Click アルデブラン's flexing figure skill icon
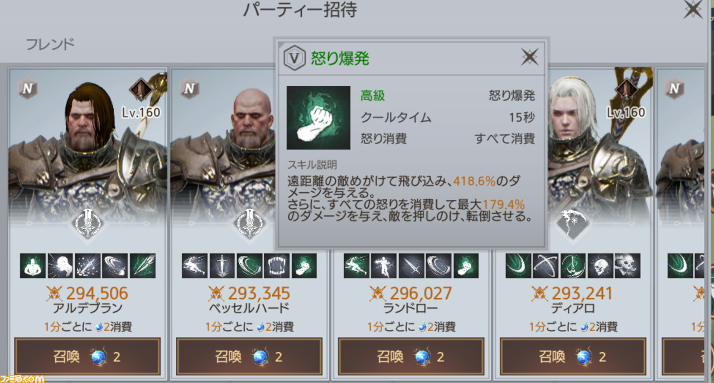The image size is (714, 383). [33, 266]
